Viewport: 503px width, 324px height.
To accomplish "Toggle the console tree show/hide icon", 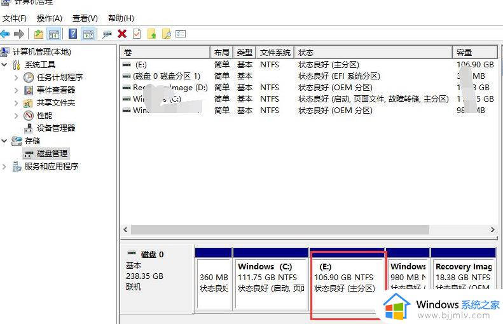I will click(53, 34).
